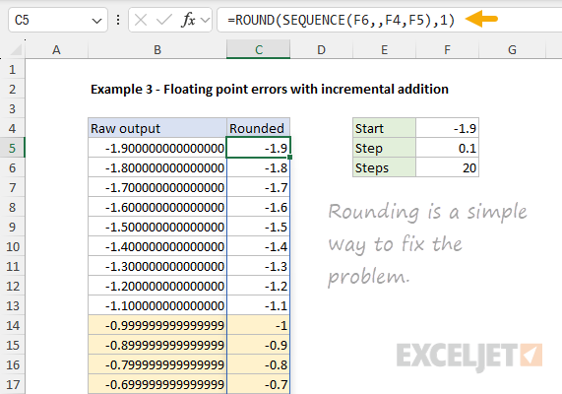Select Rounded cell showing -1.3

259,266
